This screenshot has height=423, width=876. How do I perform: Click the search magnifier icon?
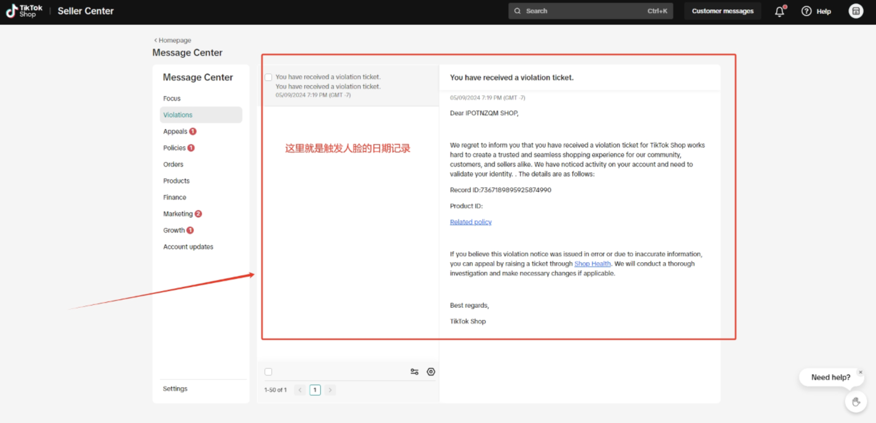(517, 11)
